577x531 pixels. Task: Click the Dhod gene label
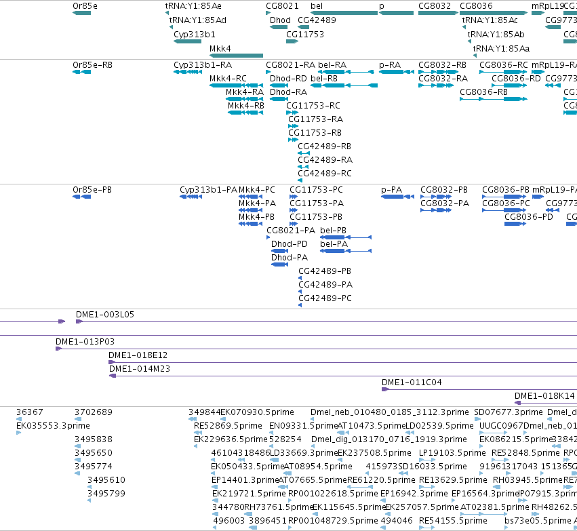[280, 20]
